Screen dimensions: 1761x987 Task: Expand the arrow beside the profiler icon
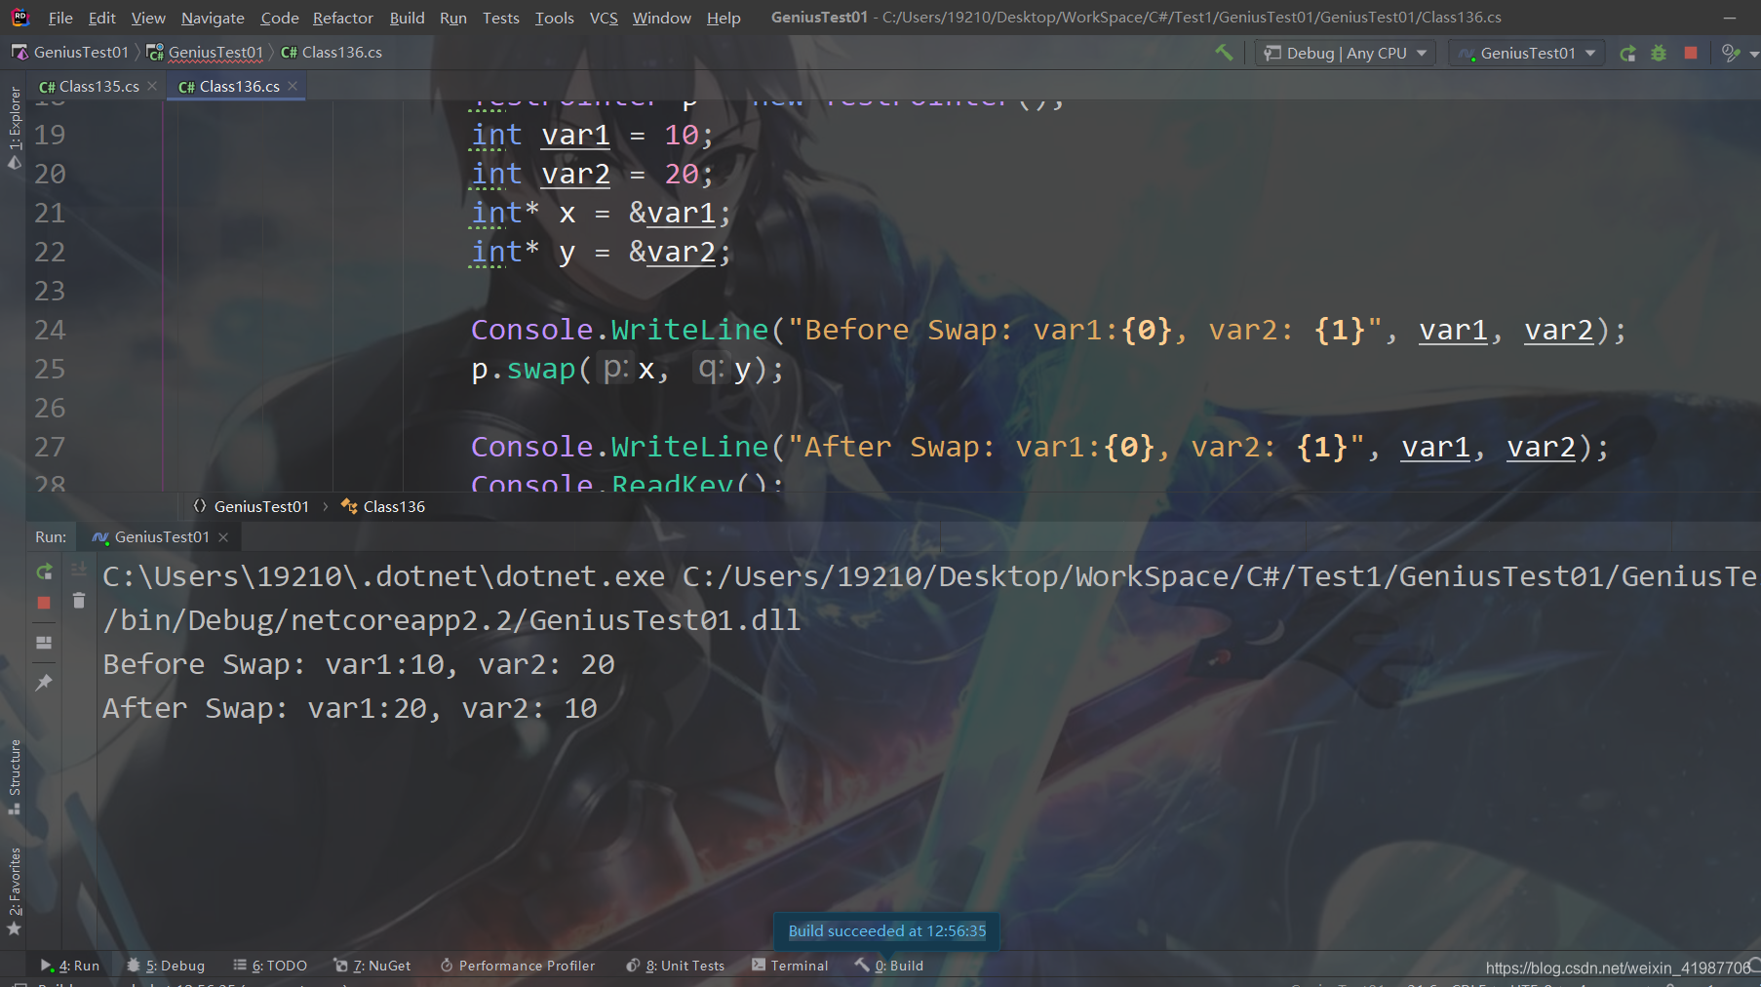tap(1752, 55)
